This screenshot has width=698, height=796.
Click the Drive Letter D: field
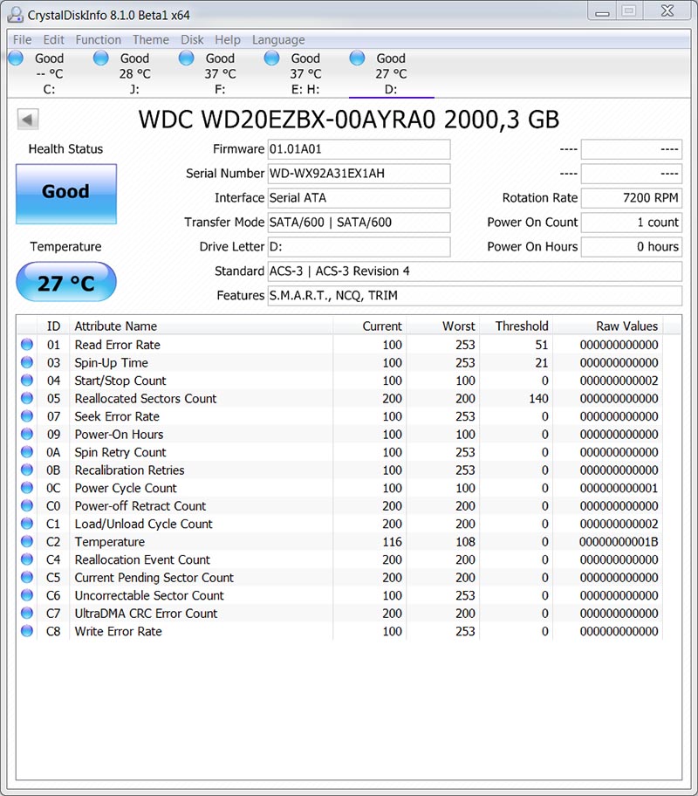coord(359,247)
